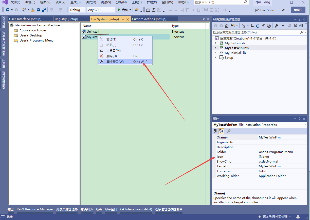Expand the MyCustomLib project node

(215, 43)
